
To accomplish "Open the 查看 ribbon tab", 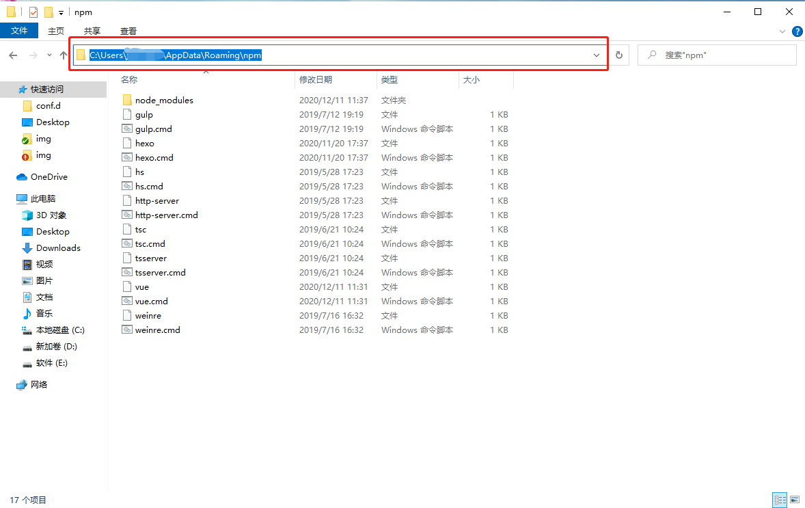I will click(128, 31).
